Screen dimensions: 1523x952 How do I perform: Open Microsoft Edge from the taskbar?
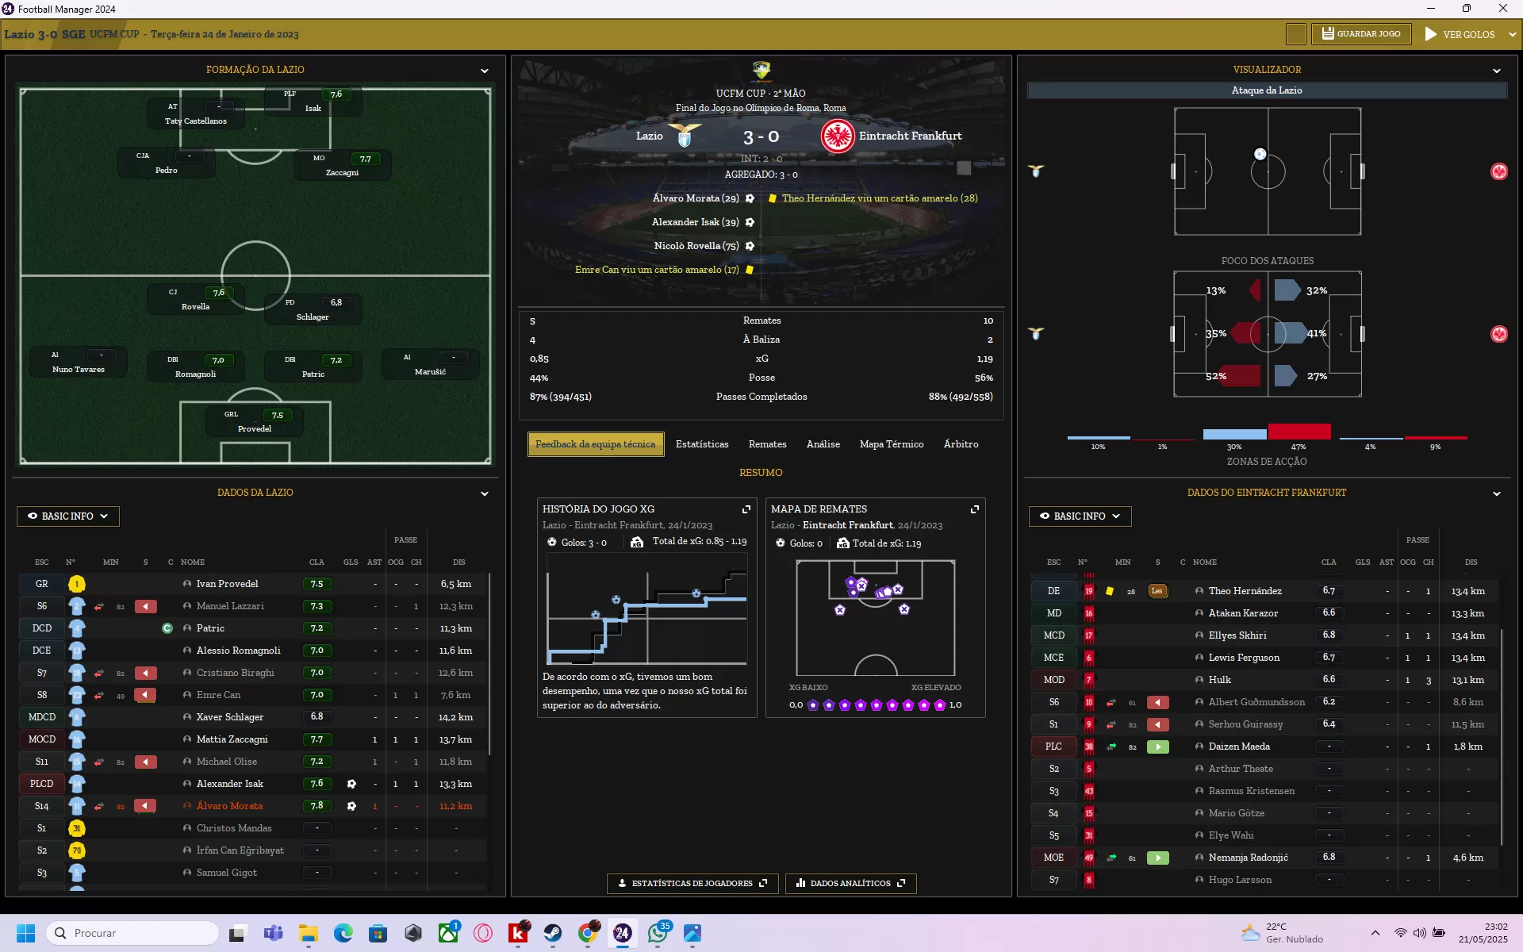coord(343,933)
